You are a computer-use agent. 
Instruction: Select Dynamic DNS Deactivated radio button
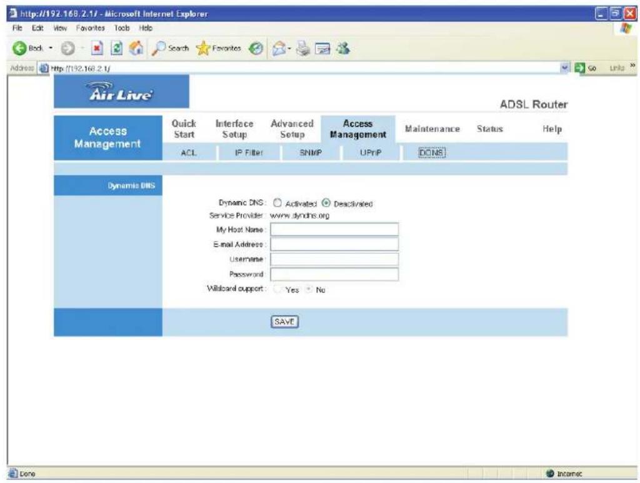click(x=326, y=202)
